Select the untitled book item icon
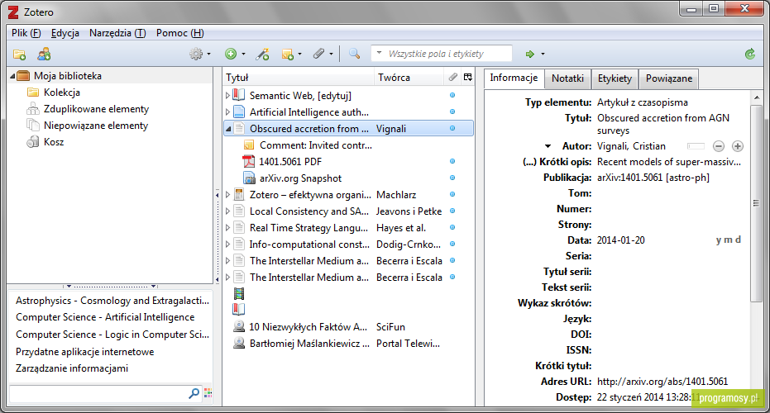This screenshot has height=413, width=770. [x=239, y=309]
